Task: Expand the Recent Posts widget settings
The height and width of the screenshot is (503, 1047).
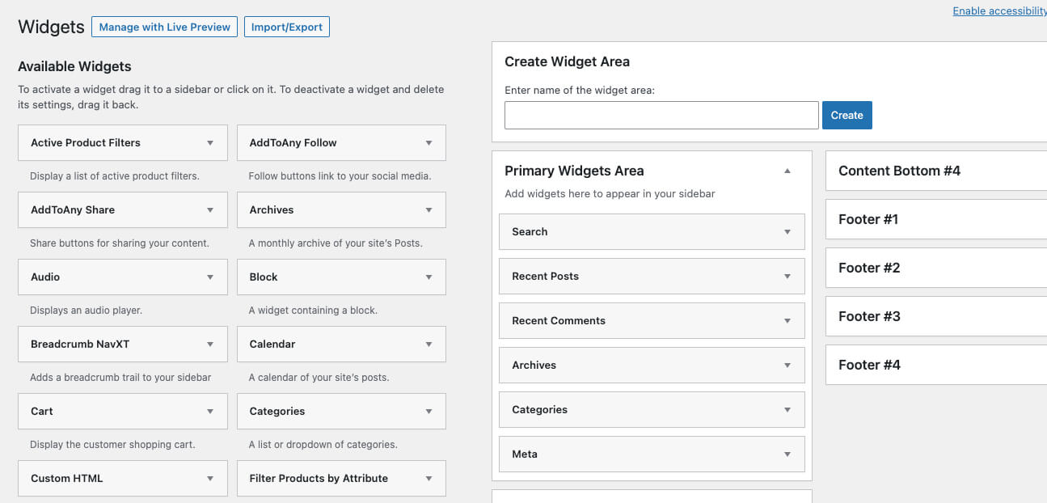Action: [x=787, y=277]
